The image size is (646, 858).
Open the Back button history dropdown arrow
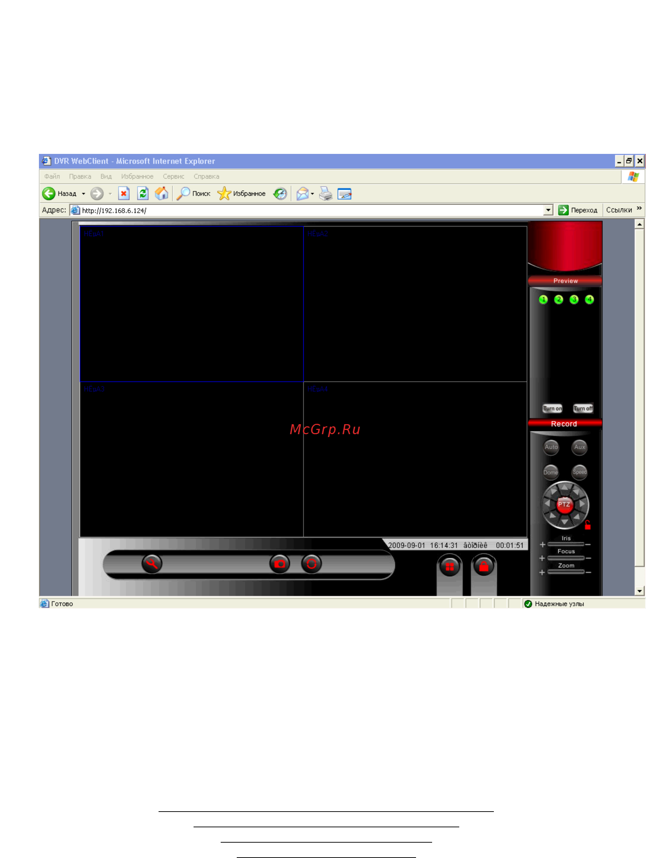tap(84, 194)
